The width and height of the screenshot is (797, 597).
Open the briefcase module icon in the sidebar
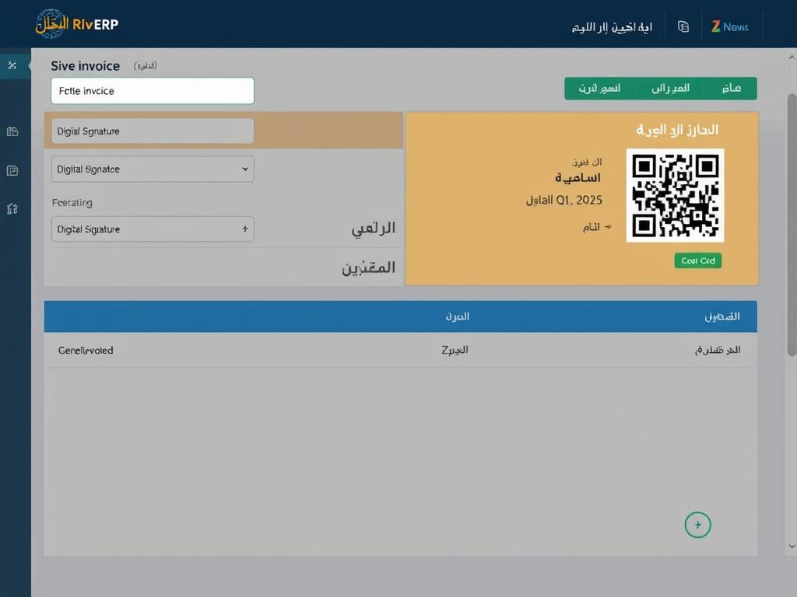pos(13,131)
